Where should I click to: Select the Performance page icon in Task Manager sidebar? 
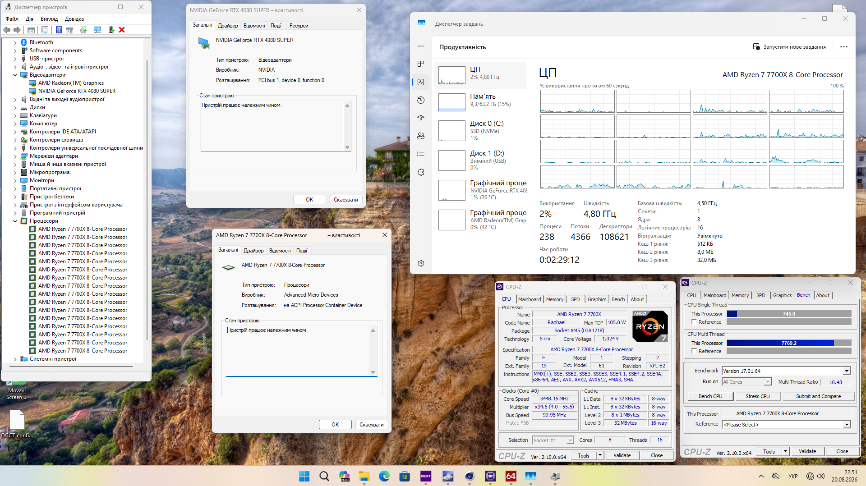[421, 82]
